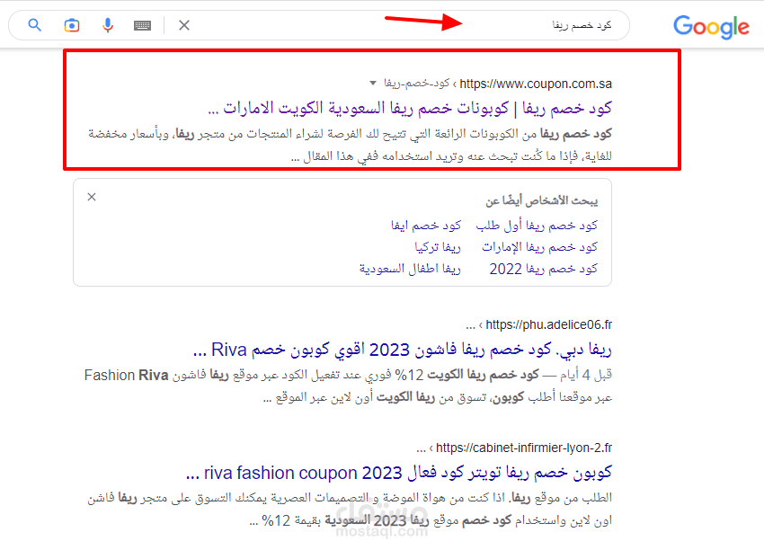The width and height of the screenshot is (764, 550).
Task: Start voice search with microphone icon
Action: [x=108, y=25]
